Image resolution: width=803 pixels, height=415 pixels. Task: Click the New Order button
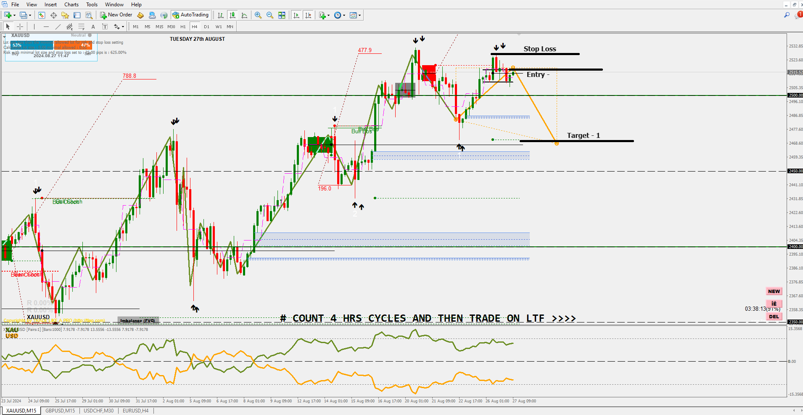[x=116, y=15]
